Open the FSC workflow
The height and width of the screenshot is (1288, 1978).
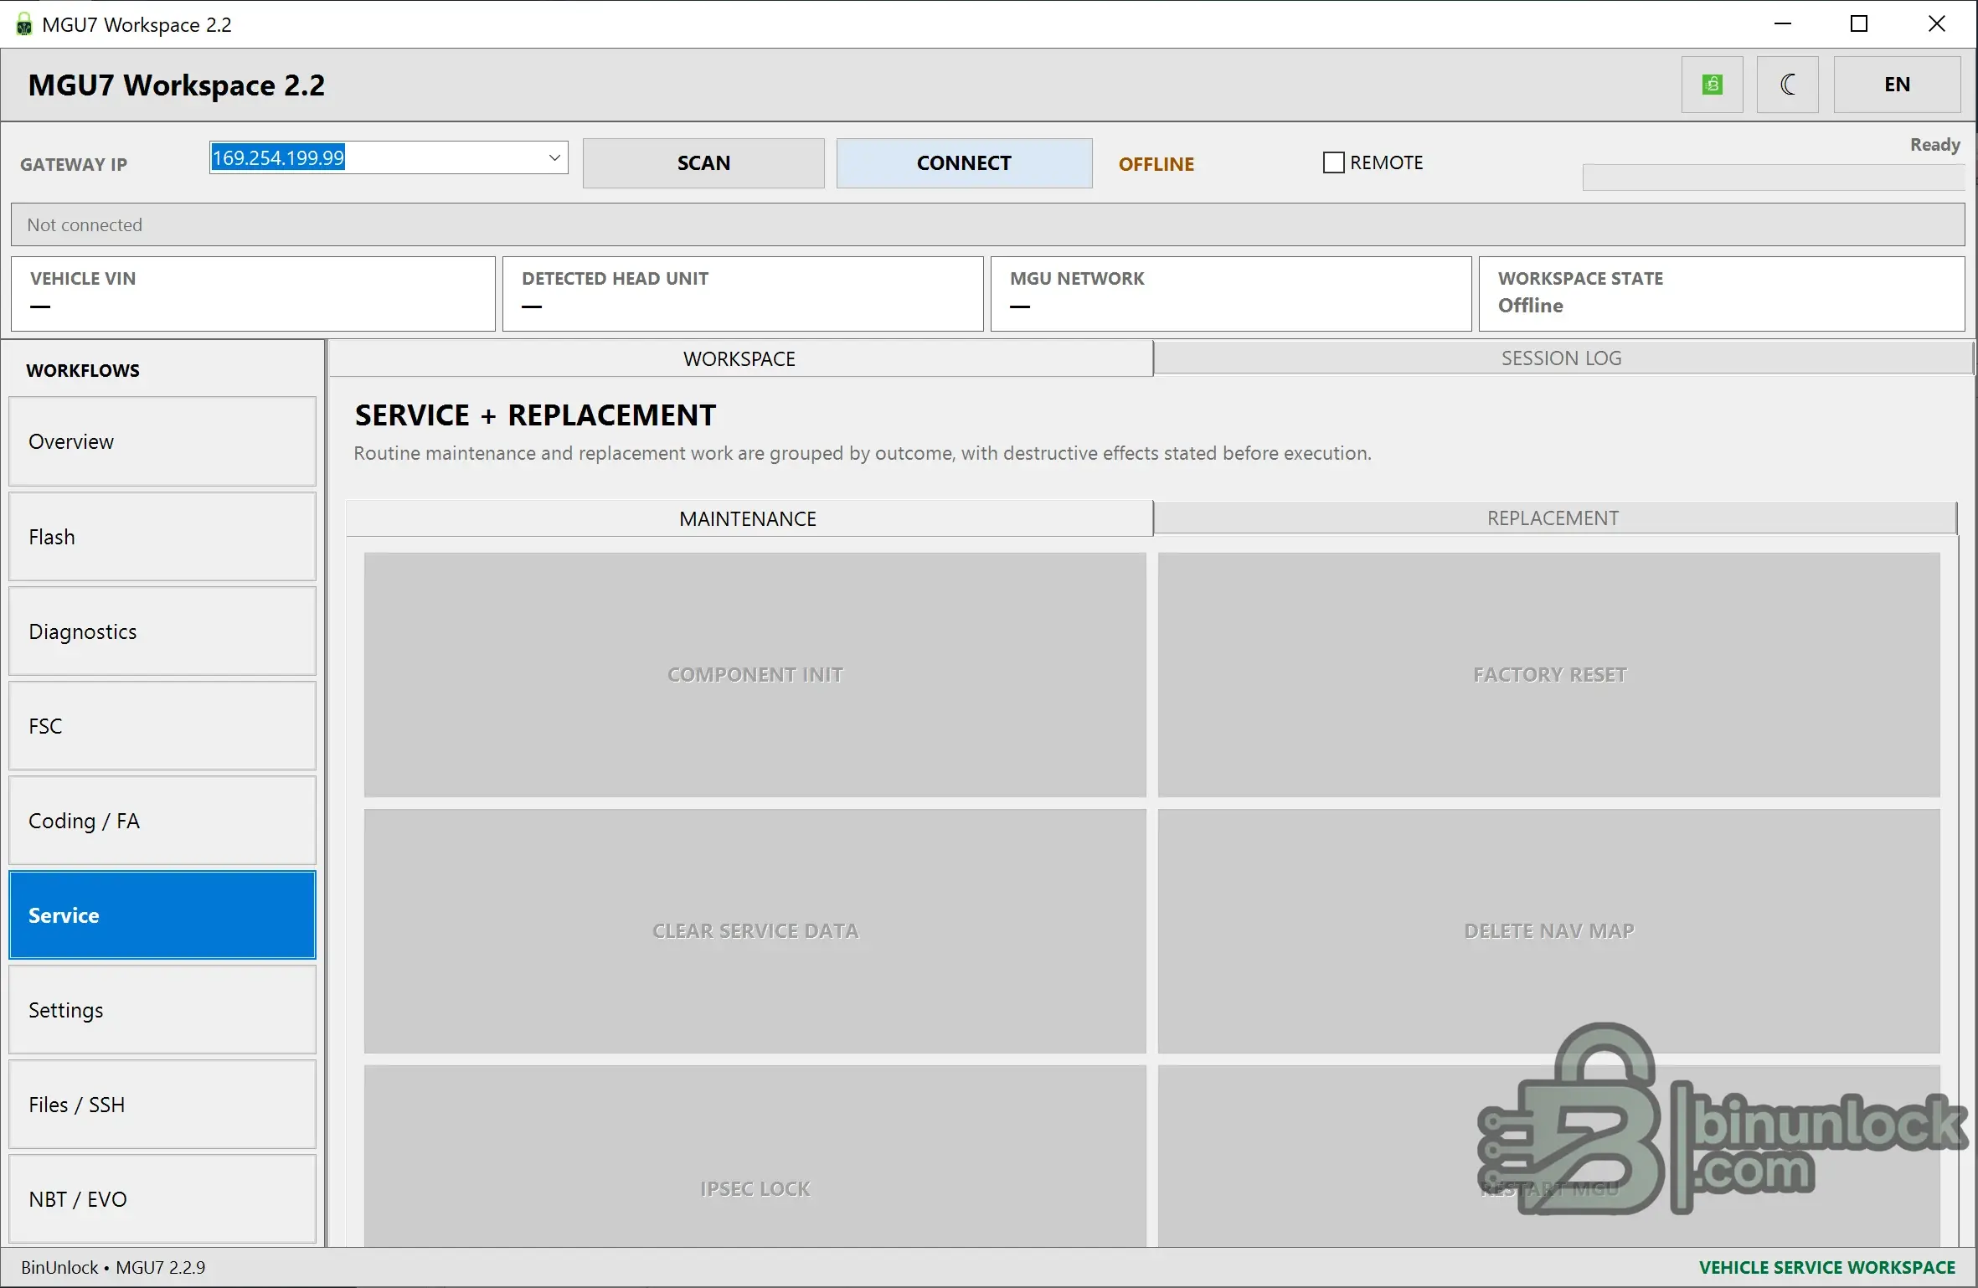162,726
